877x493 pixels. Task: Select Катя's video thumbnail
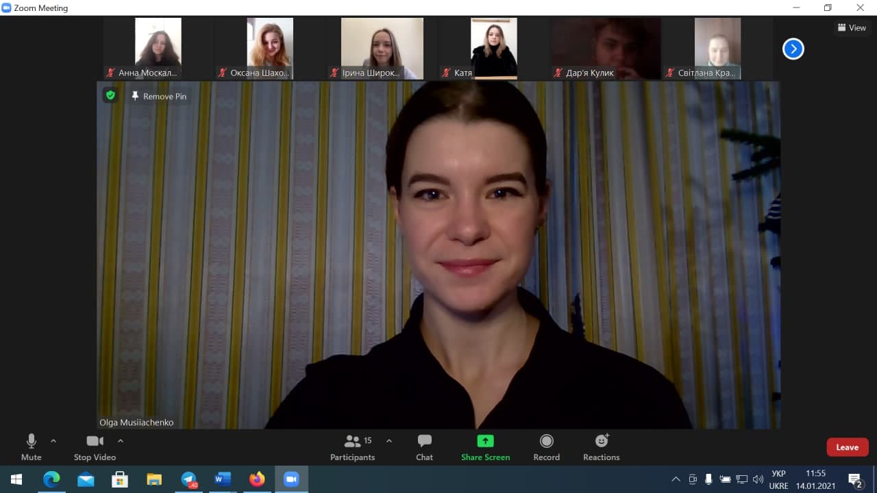point(493,48)
